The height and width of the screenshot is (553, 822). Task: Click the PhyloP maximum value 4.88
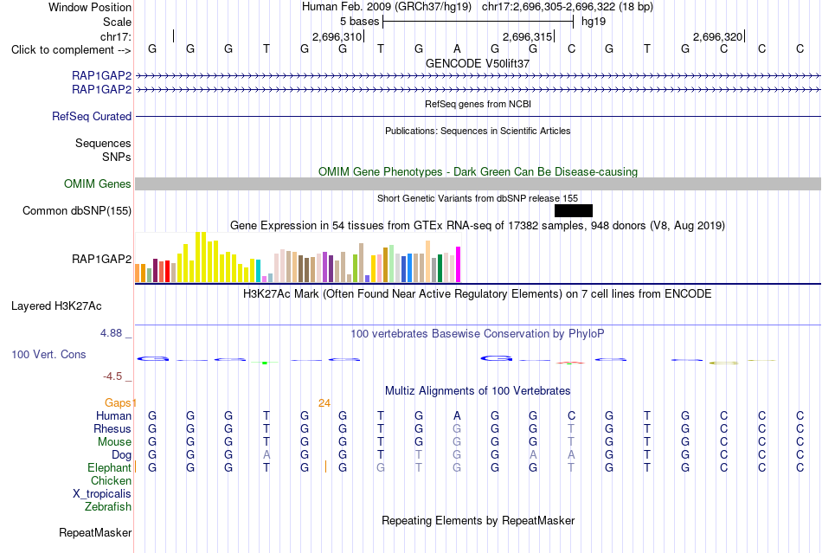coord(111,333)
